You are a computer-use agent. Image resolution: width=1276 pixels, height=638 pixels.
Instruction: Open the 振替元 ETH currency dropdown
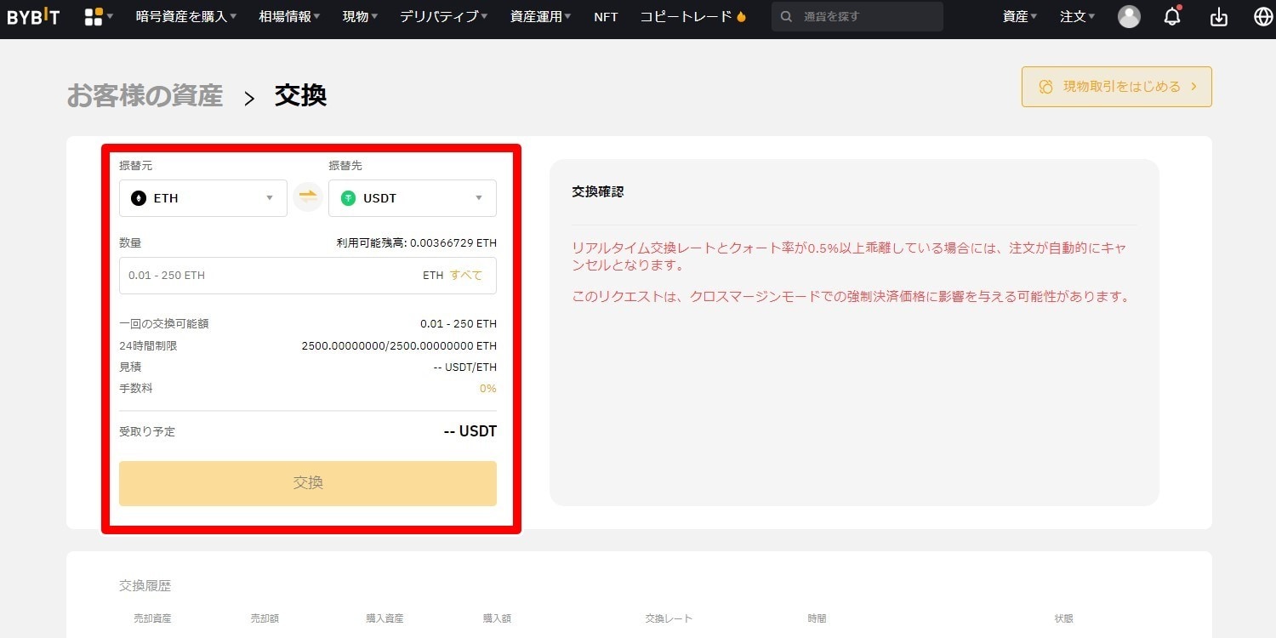[x=203, y=198]
